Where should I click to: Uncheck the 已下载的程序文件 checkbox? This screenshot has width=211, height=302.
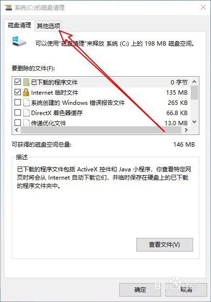pyautogui.click(x=17, y=82)
